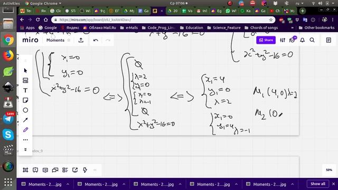Open the chat windows icon in bottom bar
Viewport: 338px width, 190px height.
click(55, 170)
